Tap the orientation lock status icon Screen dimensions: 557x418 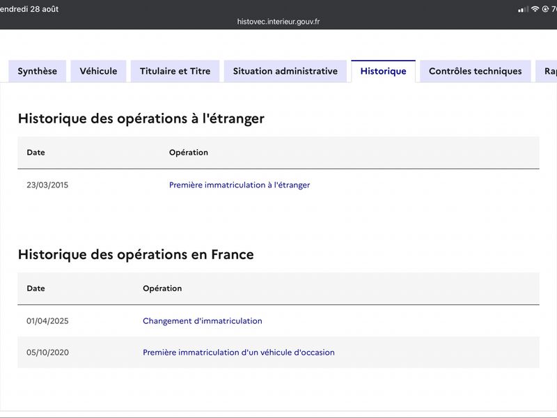coord(545,9)
